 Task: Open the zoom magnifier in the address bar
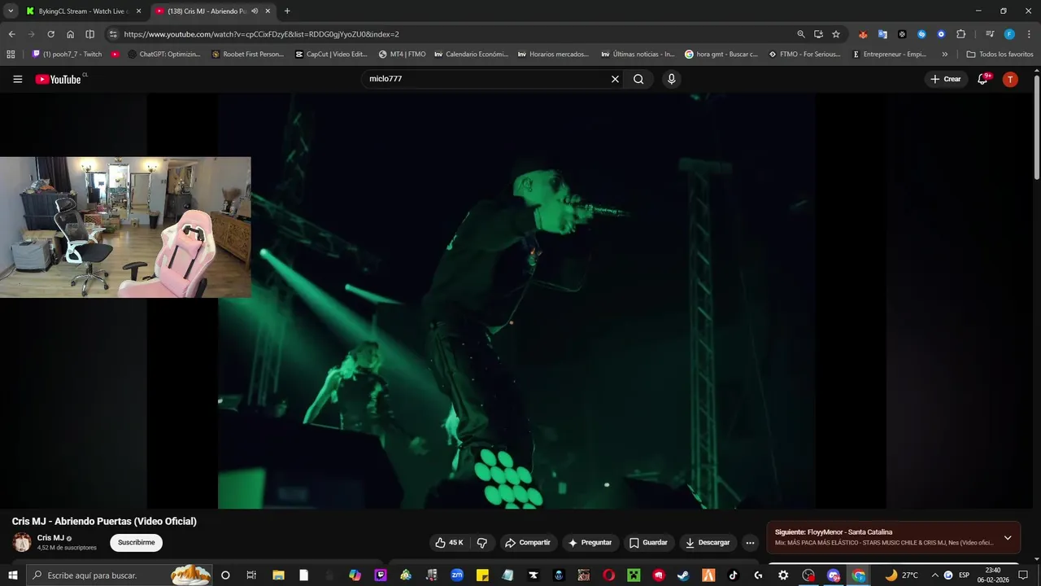tap(801, 34)
